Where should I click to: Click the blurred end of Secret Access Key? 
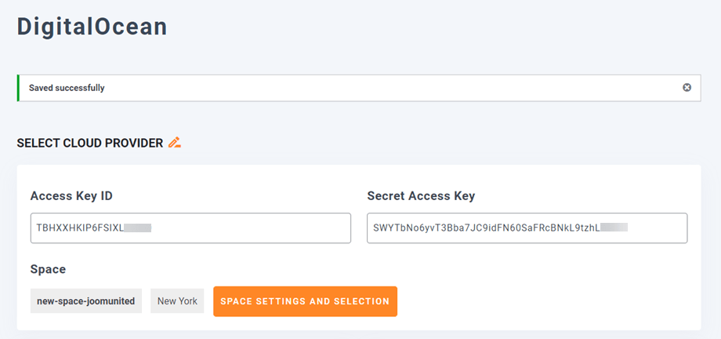pyautogui.click(x=614, y=228)
